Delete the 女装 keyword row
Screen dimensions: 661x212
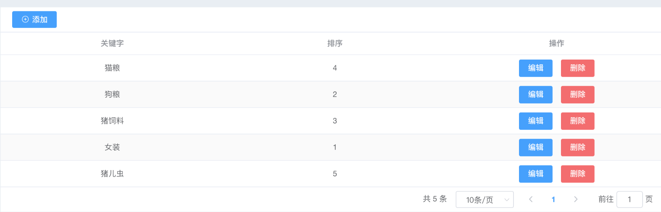tap(577, 147)
